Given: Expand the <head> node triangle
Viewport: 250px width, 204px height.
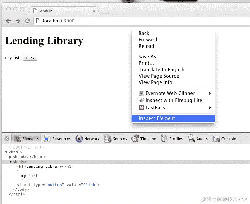Looking at the screenshot, I should click(10, 157).
